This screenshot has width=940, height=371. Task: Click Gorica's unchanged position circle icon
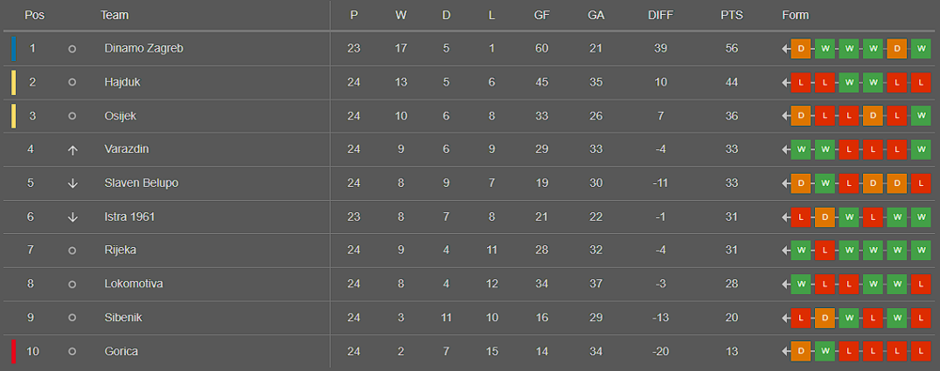click(72, 351)
